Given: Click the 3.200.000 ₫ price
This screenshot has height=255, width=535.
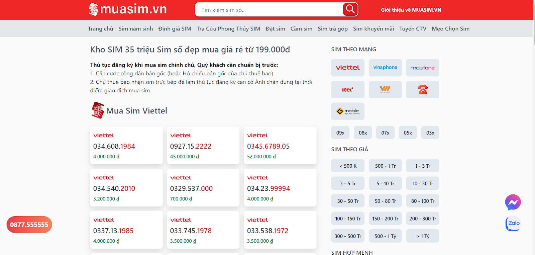Looking at the screenshot, I should tap(106, 199).
